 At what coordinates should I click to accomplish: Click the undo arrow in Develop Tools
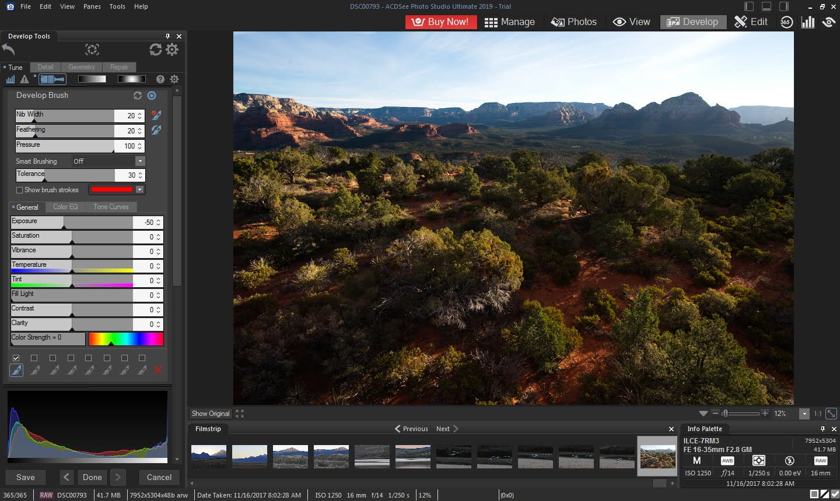click(x=8, y=50)
